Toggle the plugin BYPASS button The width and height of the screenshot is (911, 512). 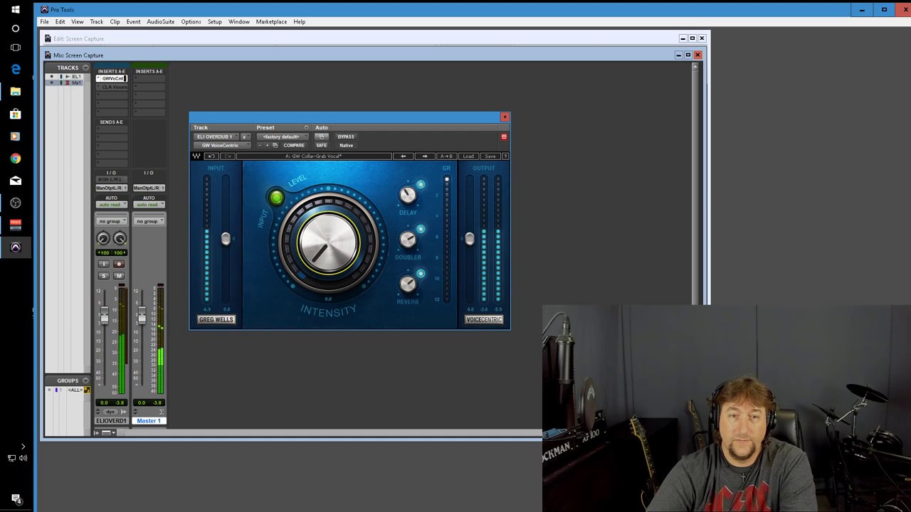click(x=346, y=137)
